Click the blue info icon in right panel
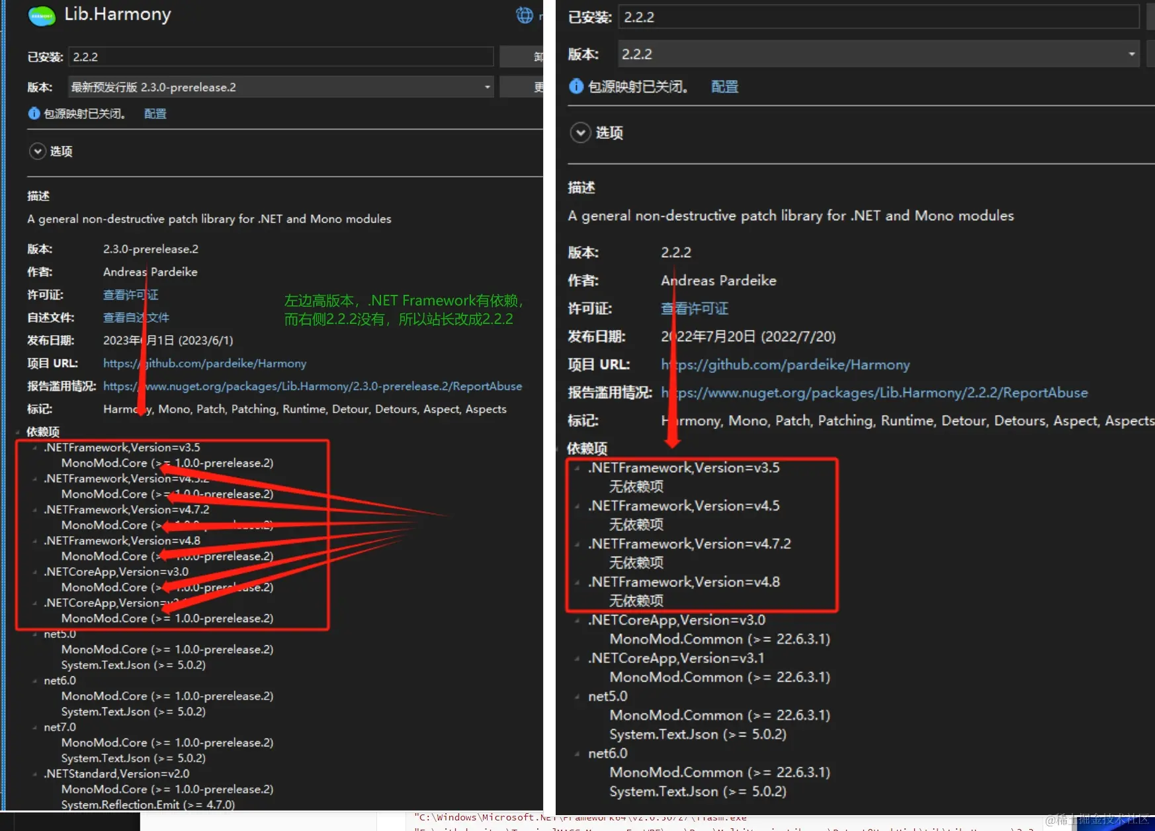The height and width of the screenshot is (831, 1155). (x=576, y=87)
